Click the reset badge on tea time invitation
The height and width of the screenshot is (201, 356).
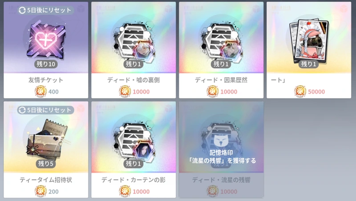(x=46, y=110)
